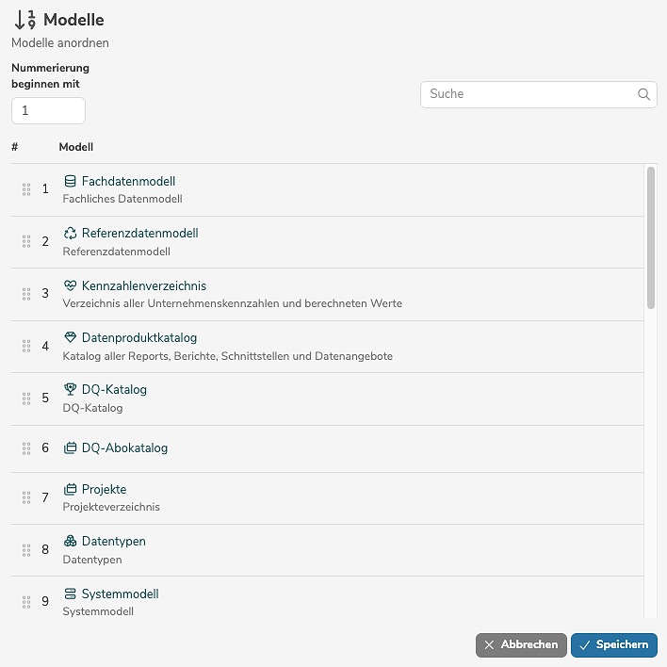Grab the drag handle of row 1
The height and width of the screenshot is (667, 667).
coord(26,189)
